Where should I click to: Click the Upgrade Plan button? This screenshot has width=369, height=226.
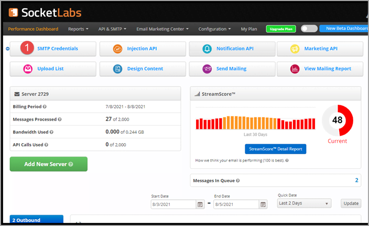[281, 29]
